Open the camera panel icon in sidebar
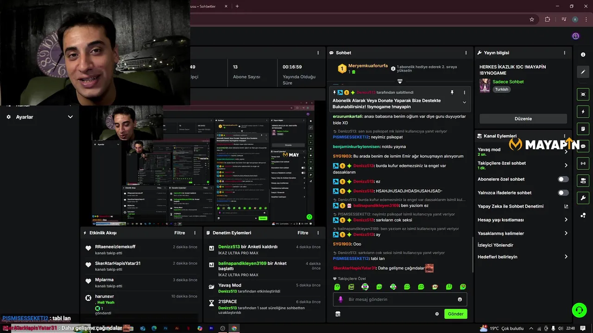593x333 pixels. coord(583,180)
